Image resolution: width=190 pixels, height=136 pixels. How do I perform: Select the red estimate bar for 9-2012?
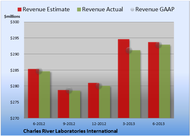point(63,104)
